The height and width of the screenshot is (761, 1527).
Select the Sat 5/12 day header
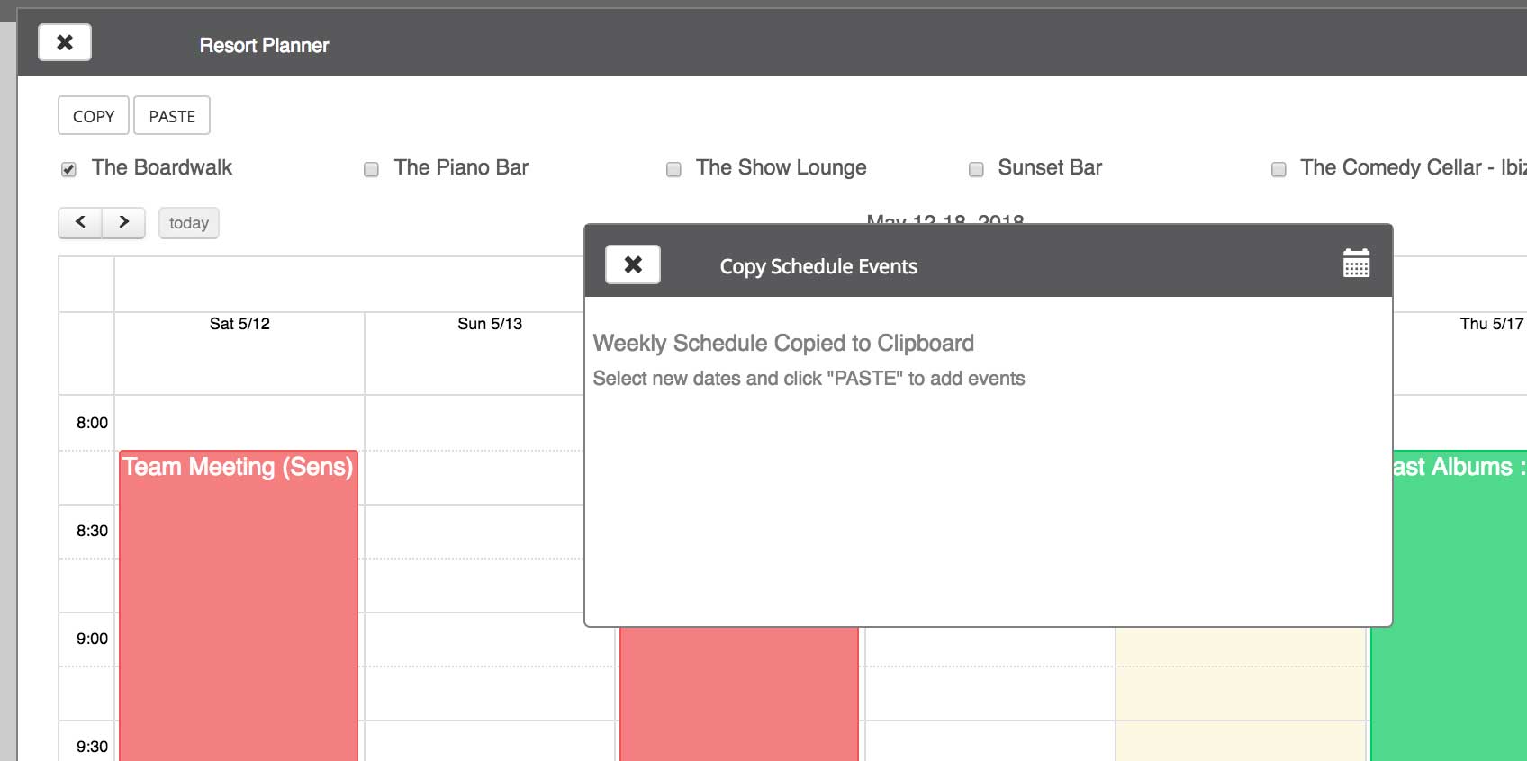click(x=239, y=324)
